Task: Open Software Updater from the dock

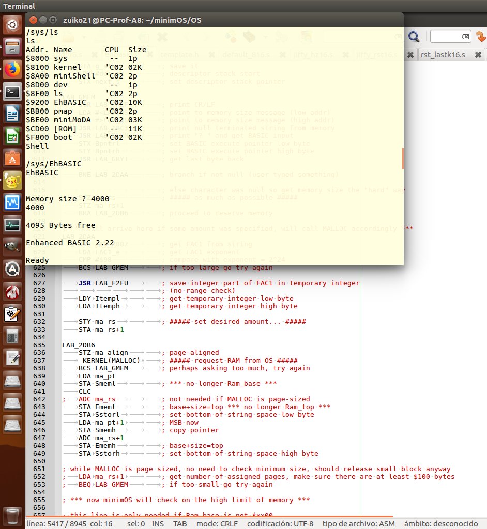Action: point(12,270)
